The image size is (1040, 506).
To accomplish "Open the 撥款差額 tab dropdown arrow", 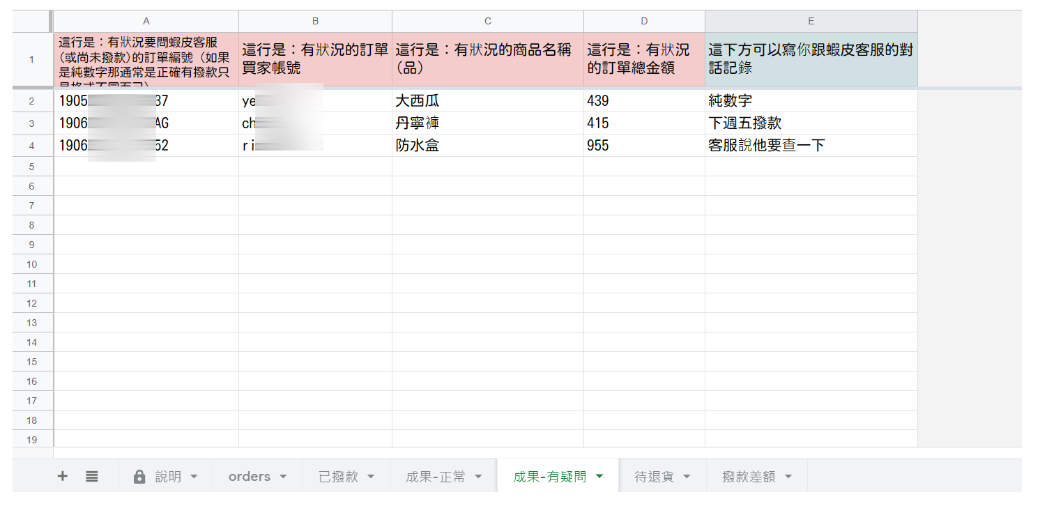I will tap(788, 477).
